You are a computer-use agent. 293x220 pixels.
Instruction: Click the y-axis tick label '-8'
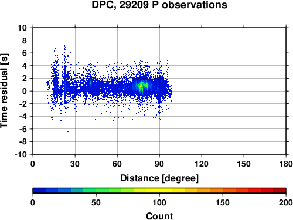pyautogui.click(x=23, y=142)
